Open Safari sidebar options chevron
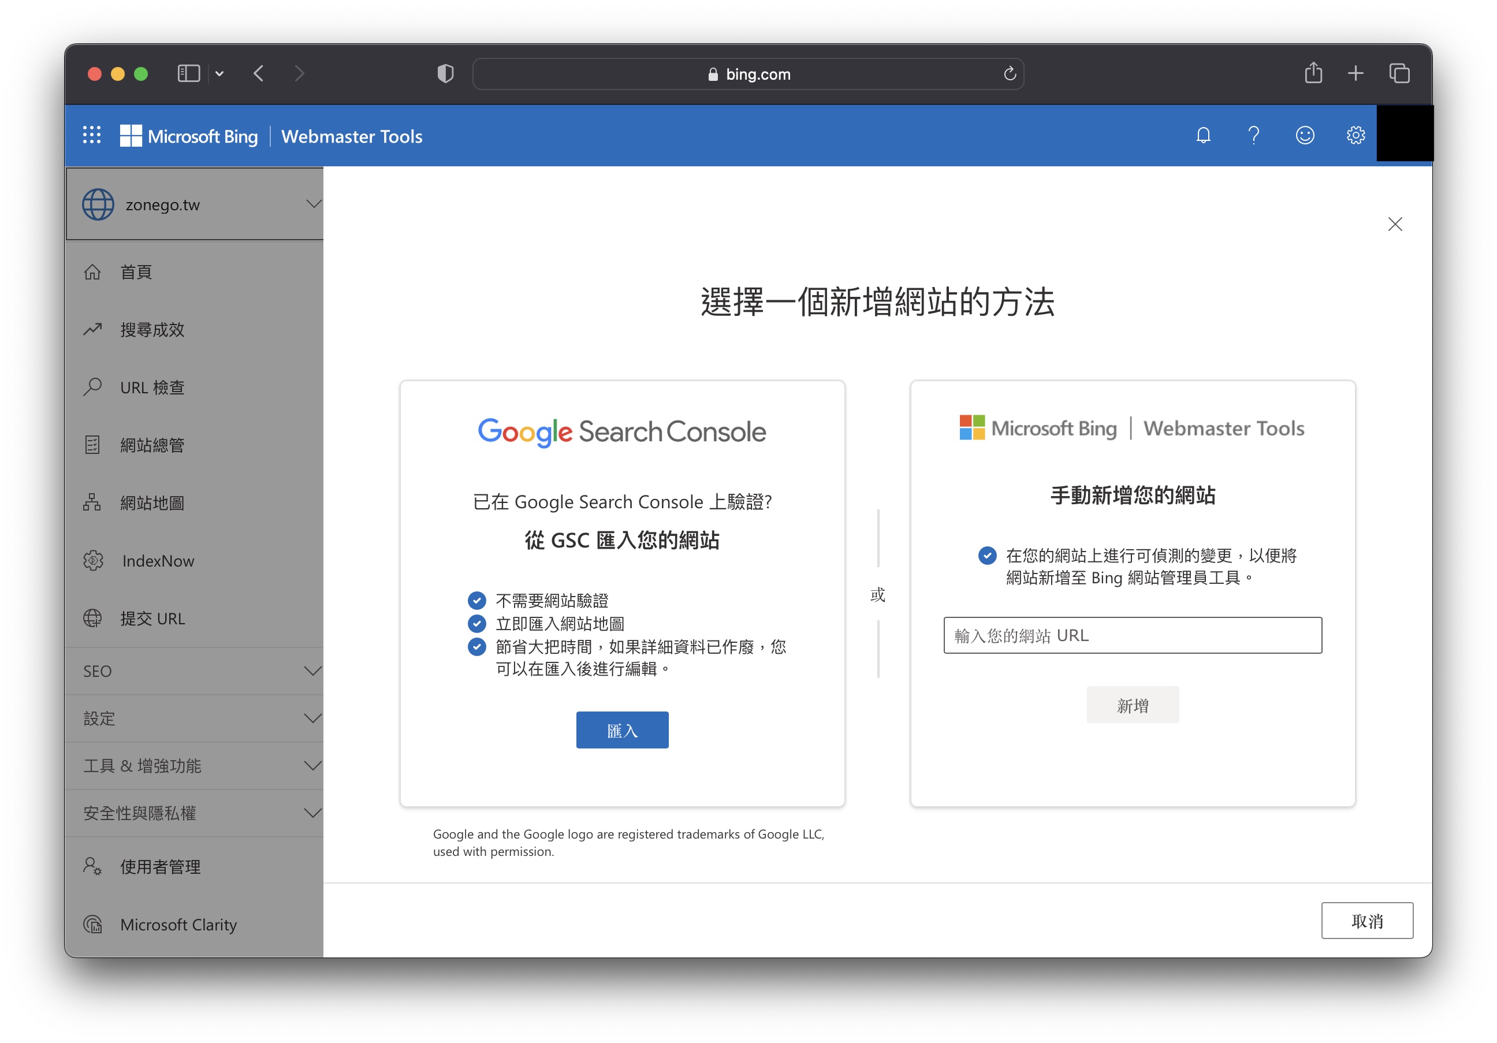 click(219, 74)
